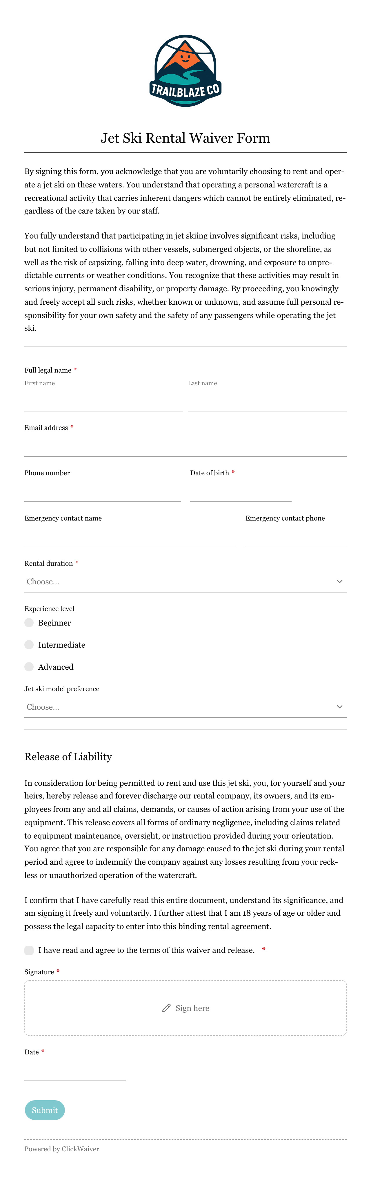Click the Emergency contact name field
The image size is (371, 1178).
pyautogui.click(x=130, y=536)
